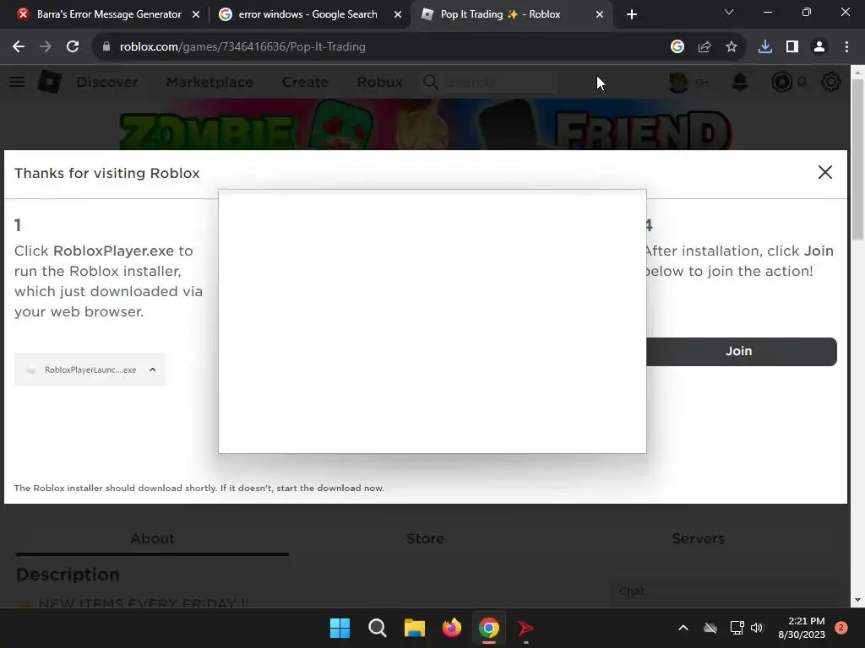Viewport: 865px width, 648px height.
Task: Click the Roblox avatar profile icon
Action: 678,82
